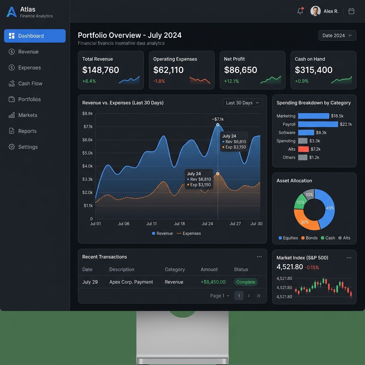Click Operating Expenses sparkline chart
Image resolution: width=365 pixels, height=365 pixels.
[200, 80]
